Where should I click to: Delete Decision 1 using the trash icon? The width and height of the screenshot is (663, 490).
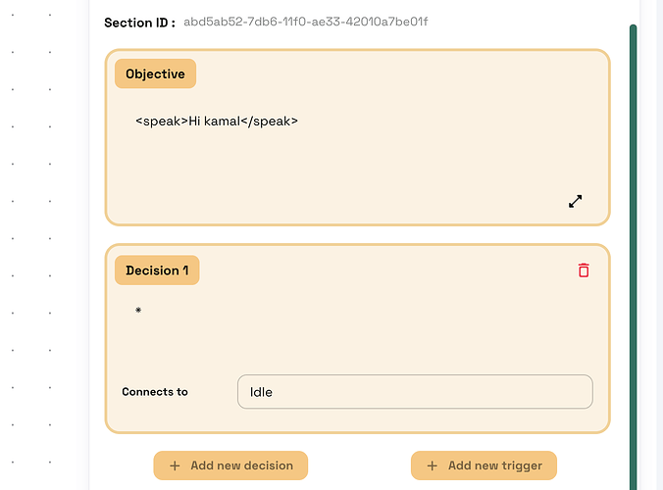click(x=584, y=269)
